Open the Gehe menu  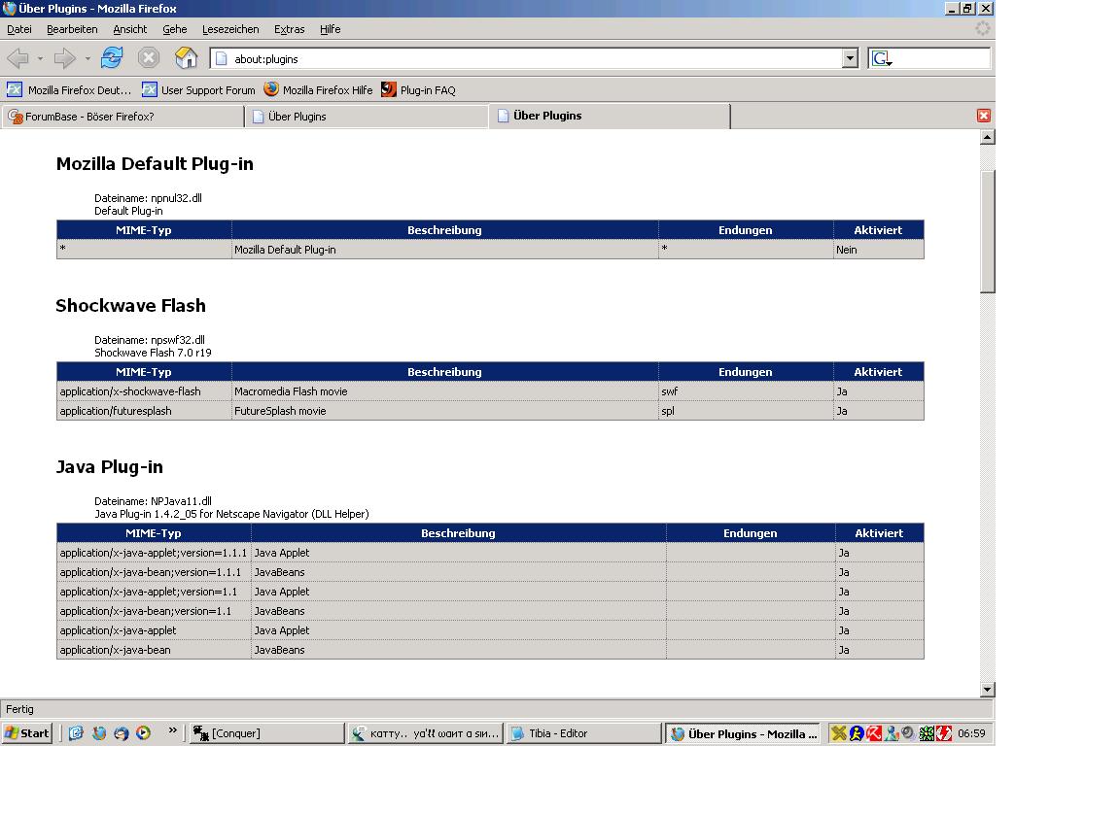(174, 29)
